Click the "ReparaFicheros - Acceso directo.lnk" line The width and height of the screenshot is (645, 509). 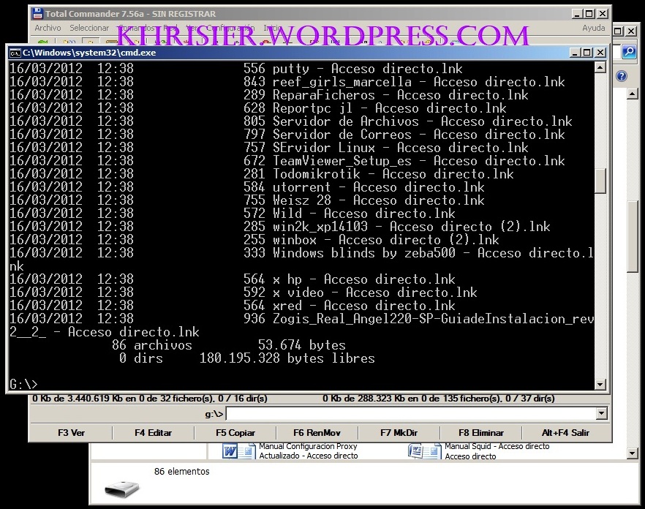point(268,94)
